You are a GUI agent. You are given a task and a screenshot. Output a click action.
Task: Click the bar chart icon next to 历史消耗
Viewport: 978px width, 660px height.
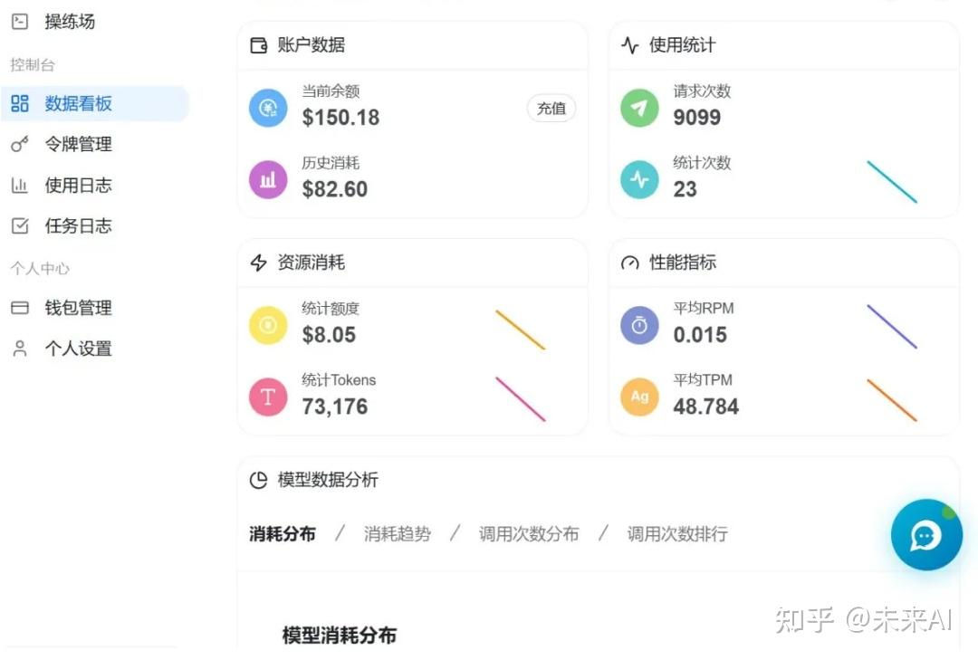267,179
